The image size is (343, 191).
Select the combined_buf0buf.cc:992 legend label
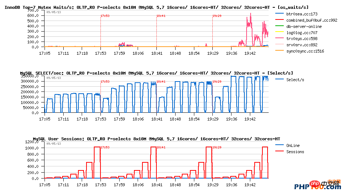click(312, 20)
